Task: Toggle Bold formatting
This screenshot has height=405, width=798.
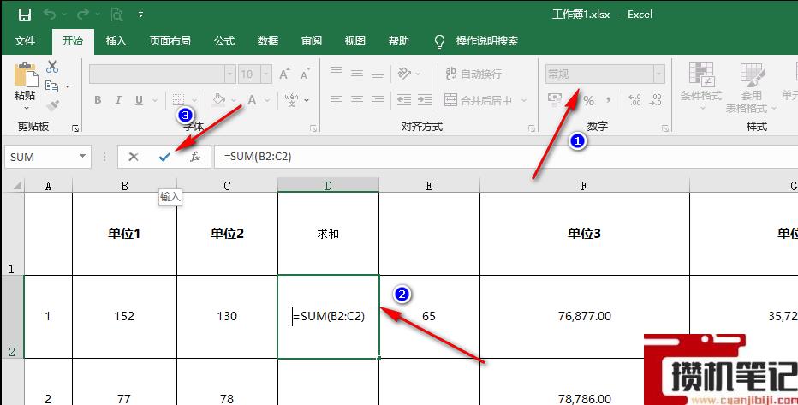Action: click(98, 100)
